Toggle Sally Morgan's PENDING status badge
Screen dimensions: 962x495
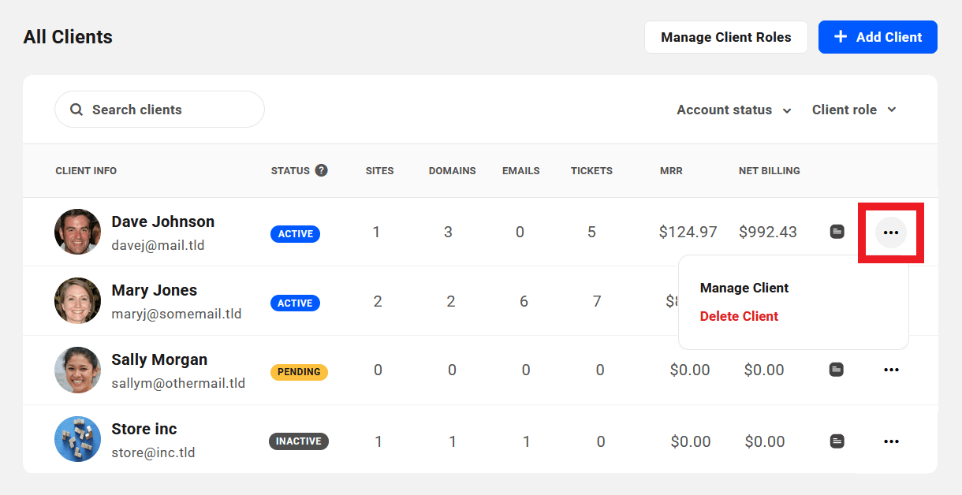coord(299,371)
